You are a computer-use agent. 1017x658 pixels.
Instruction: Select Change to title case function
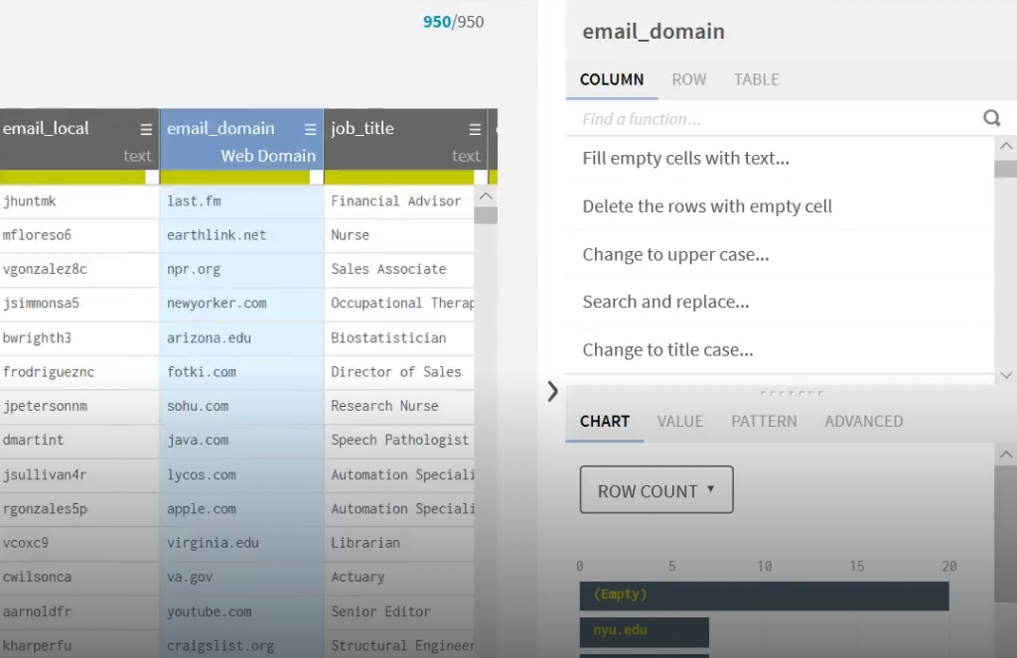pyautogui.click(x=780, y=349)
